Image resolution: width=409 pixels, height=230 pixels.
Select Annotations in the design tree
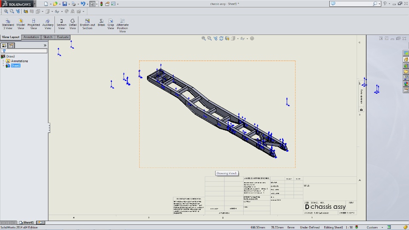(x=19, y=61)
